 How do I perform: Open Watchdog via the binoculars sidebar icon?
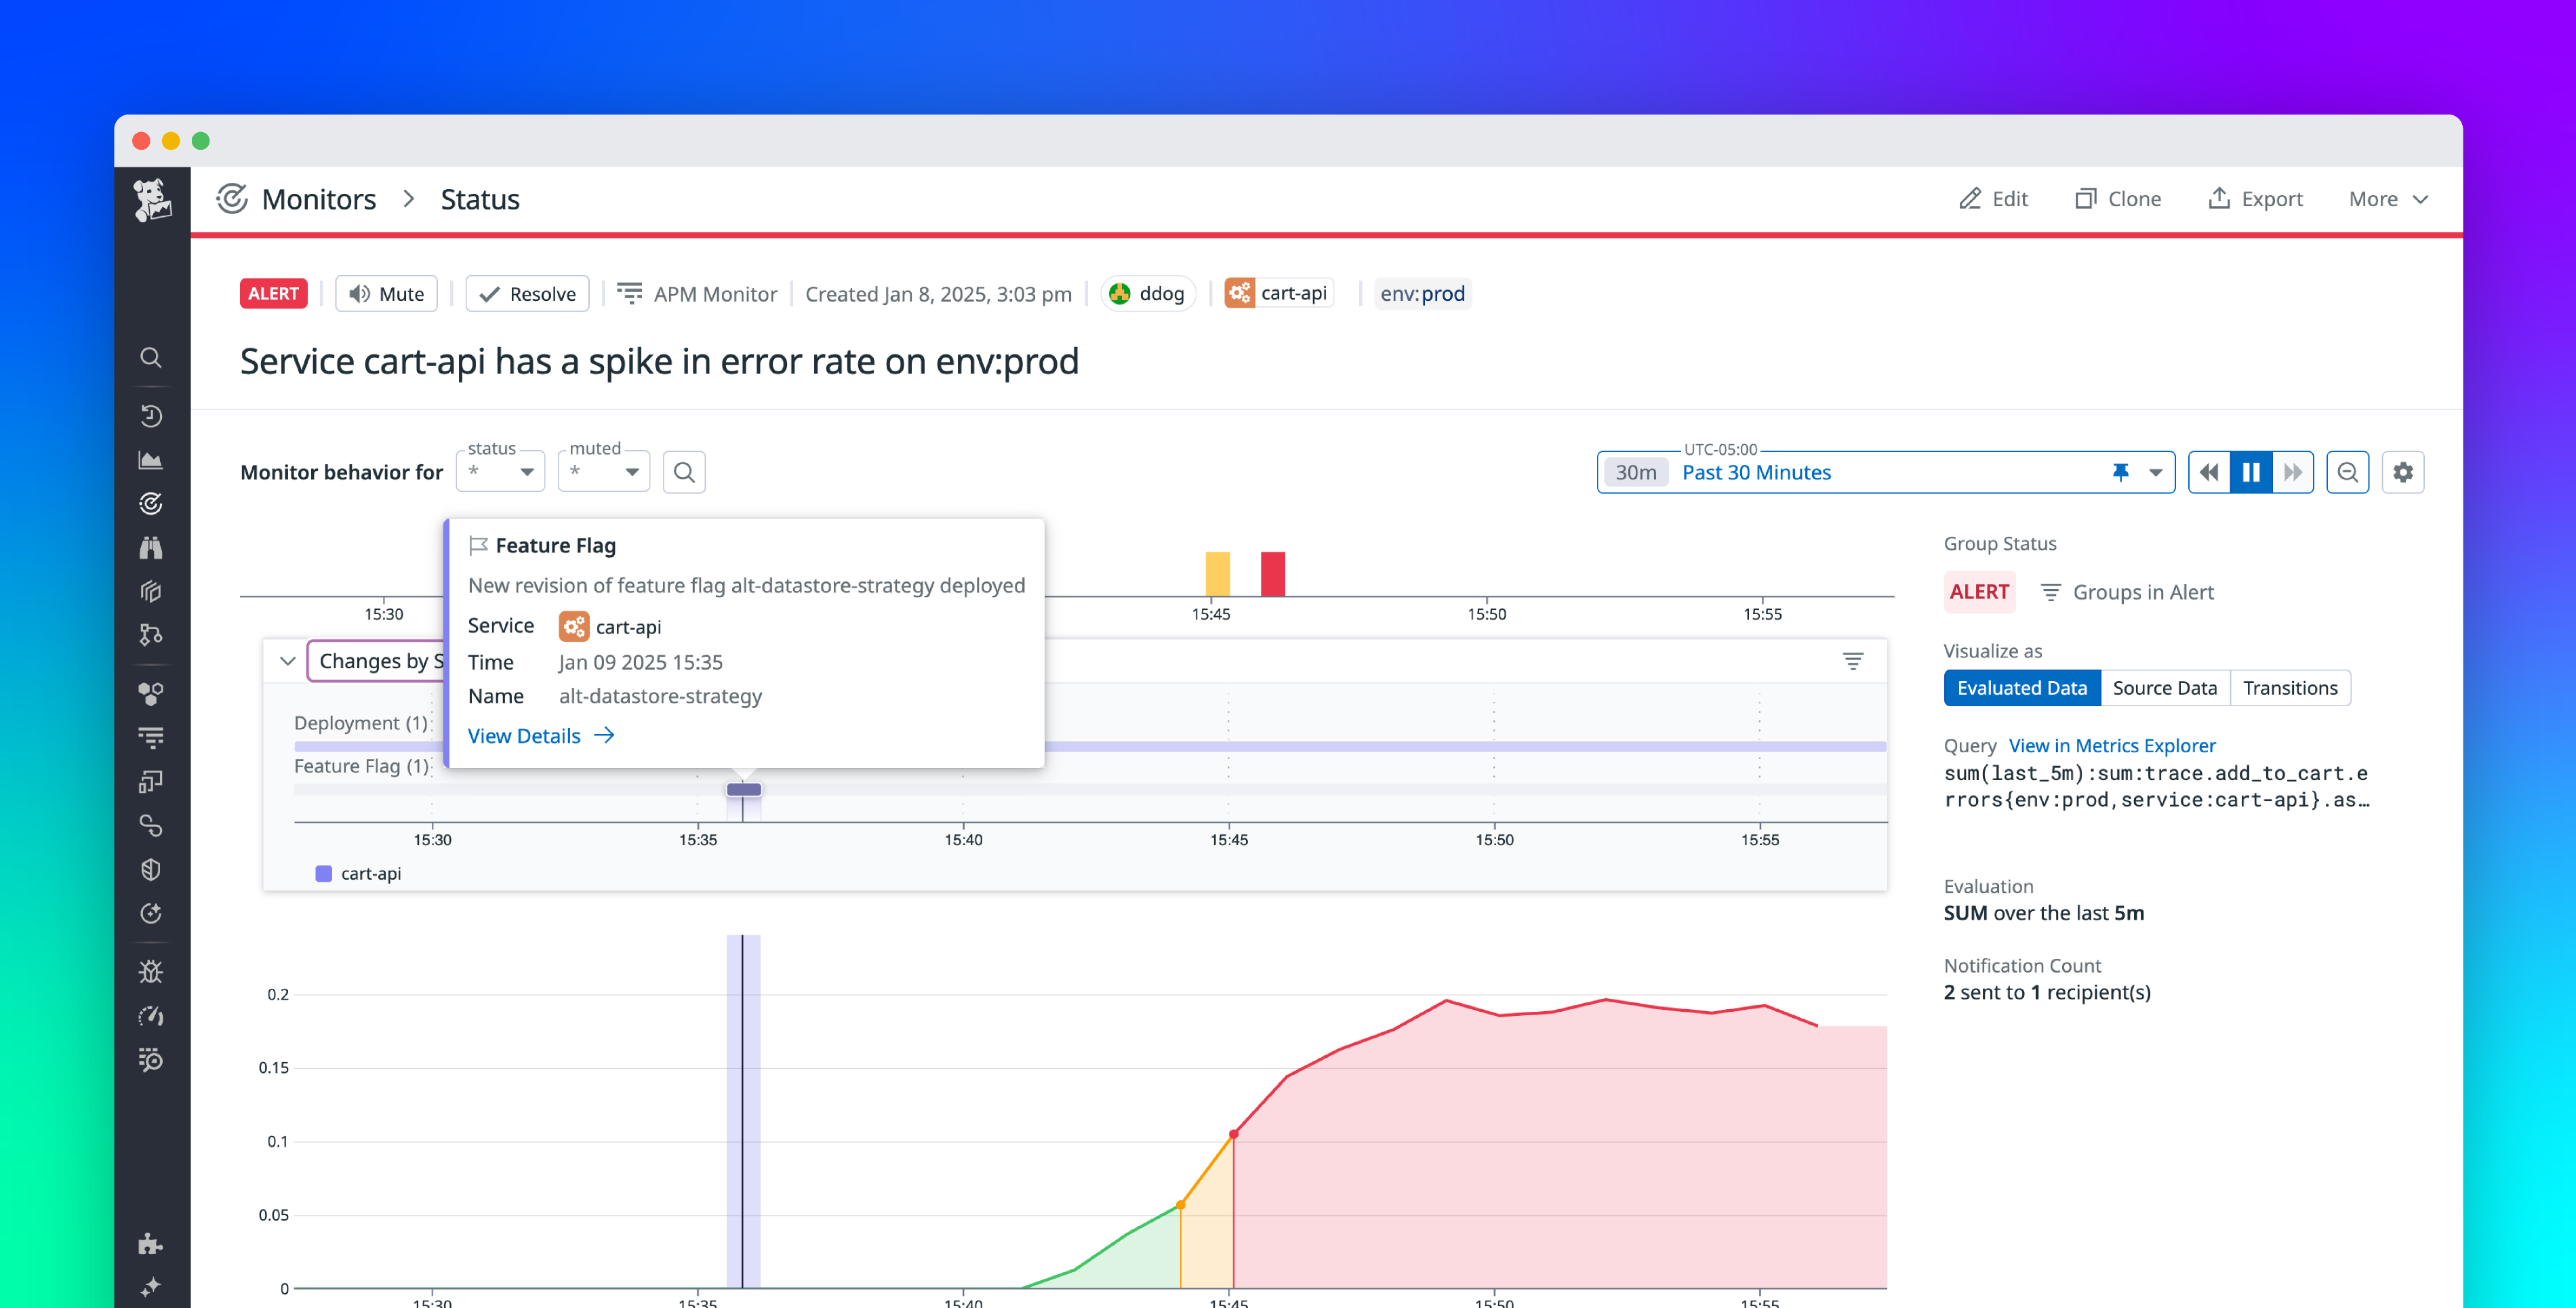152,547
